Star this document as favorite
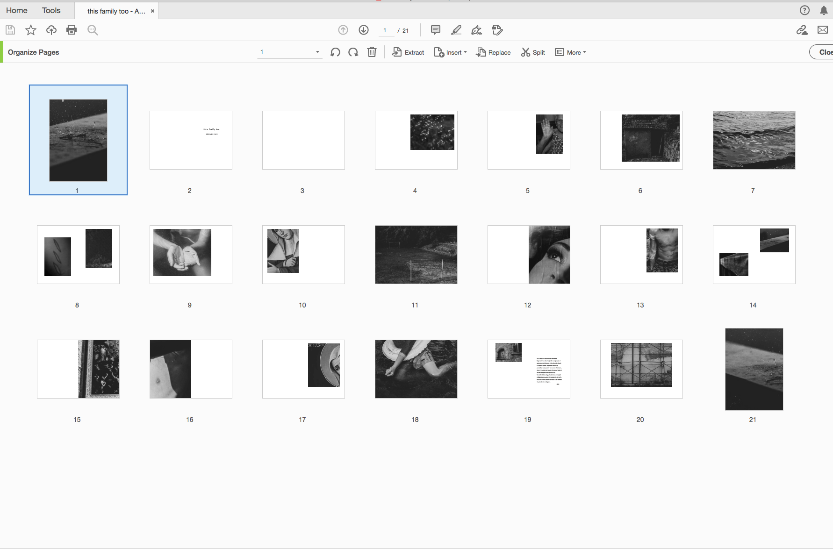The height and width of the screenshot is (549, 833). (30, 30)
